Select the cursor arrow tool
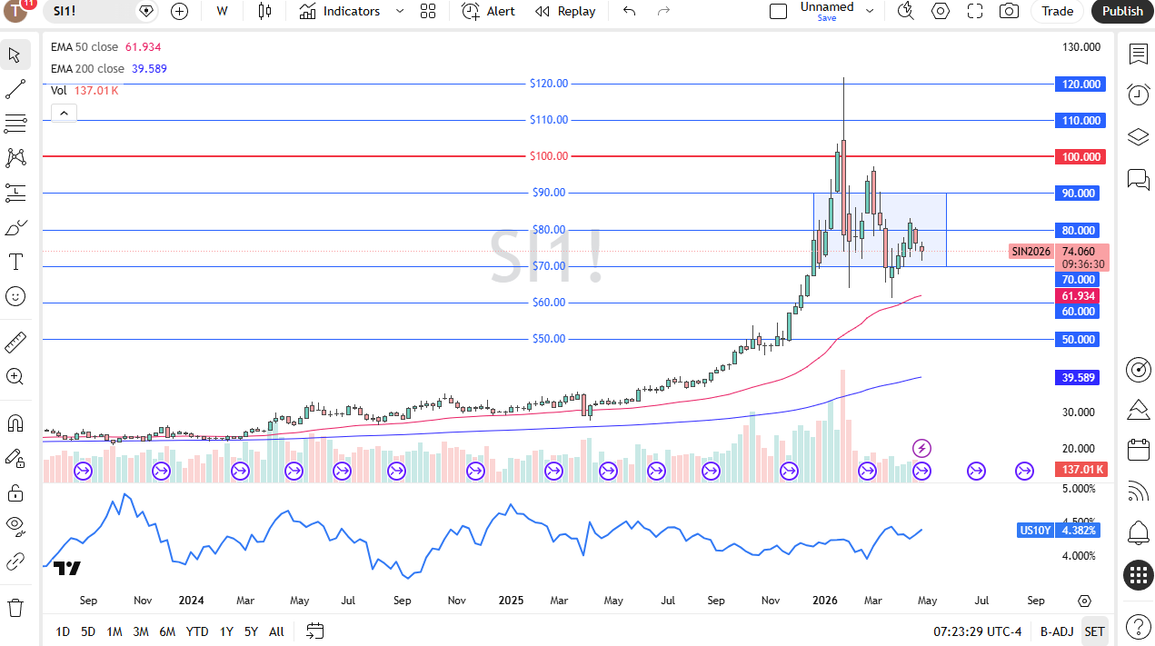 (15, 55)
